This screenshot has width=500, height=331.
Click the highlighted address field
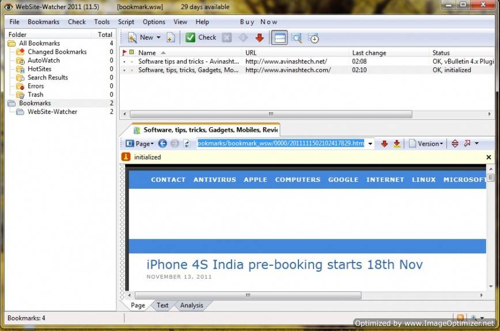coord(281,143)
